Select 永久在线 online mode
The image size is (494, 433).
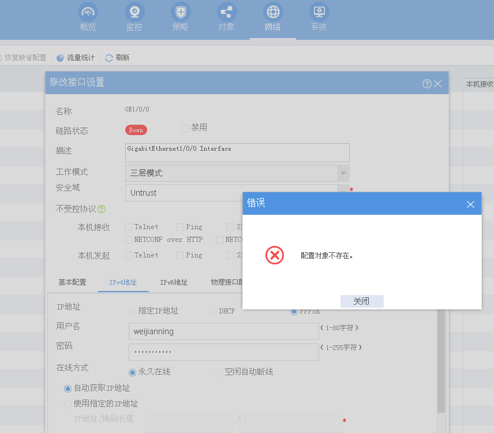click(x=132, y=372)
